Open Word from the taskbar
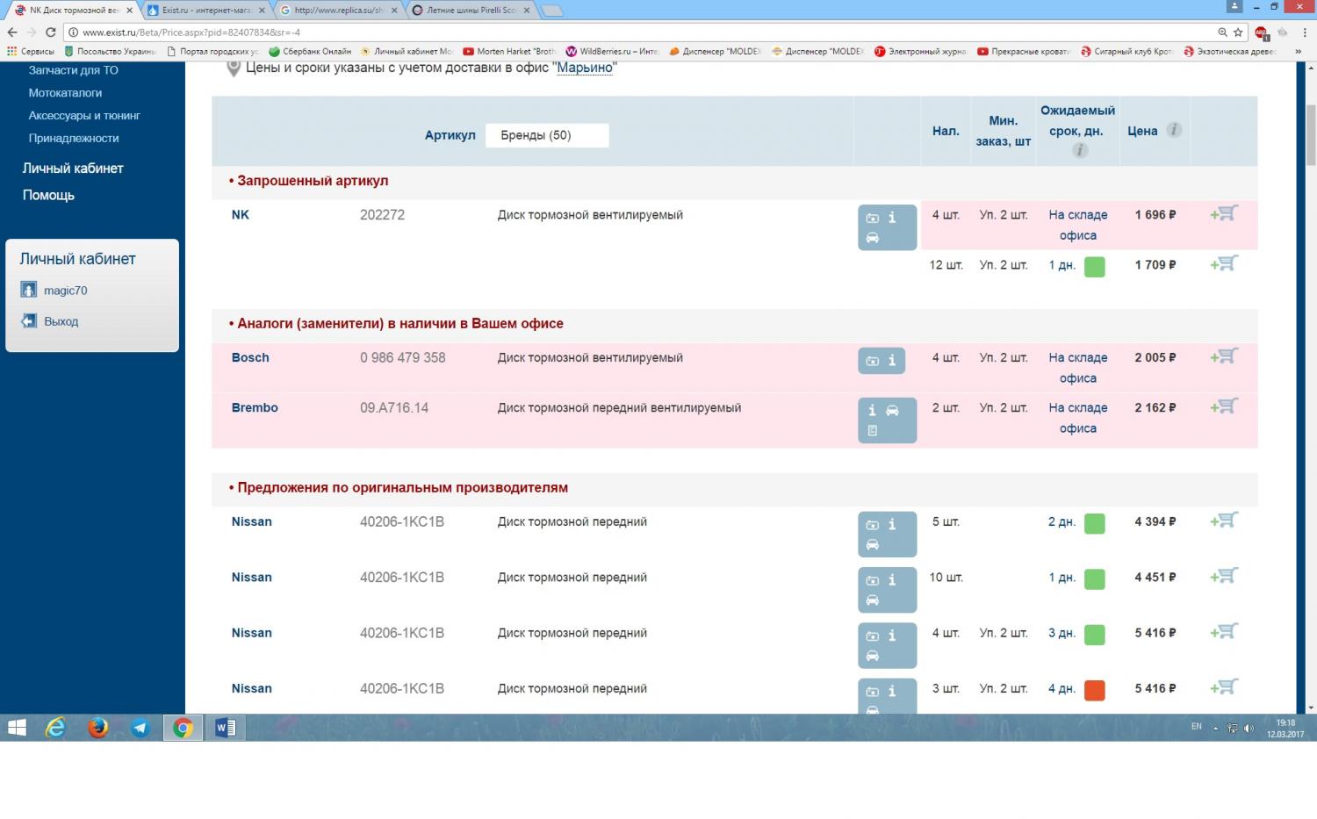 pyautogui.click(x=226, y=728)
